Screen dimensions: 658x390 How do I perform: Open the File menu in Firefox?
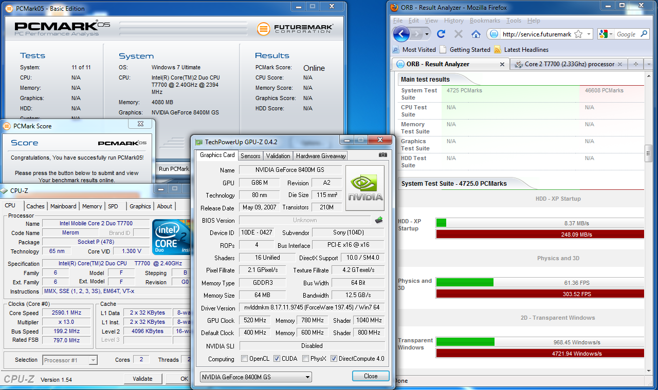(398, 21)
